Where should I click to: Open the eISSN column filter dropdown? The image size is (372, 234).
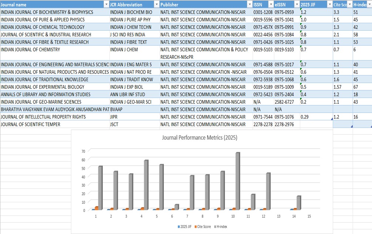pos(297,4)
